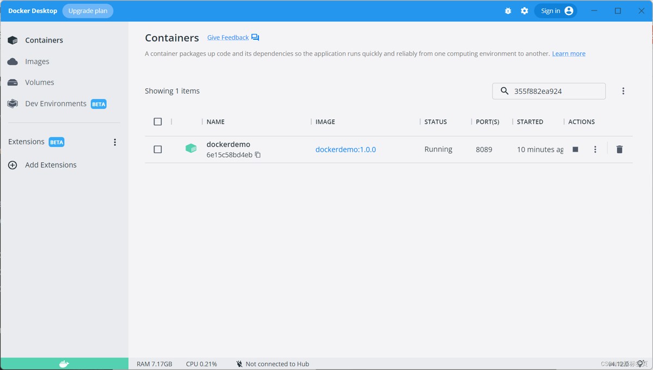Screen dimensions: 653x370
Task: Click the ACTIONS column header
Action: [x=581, y=122]
